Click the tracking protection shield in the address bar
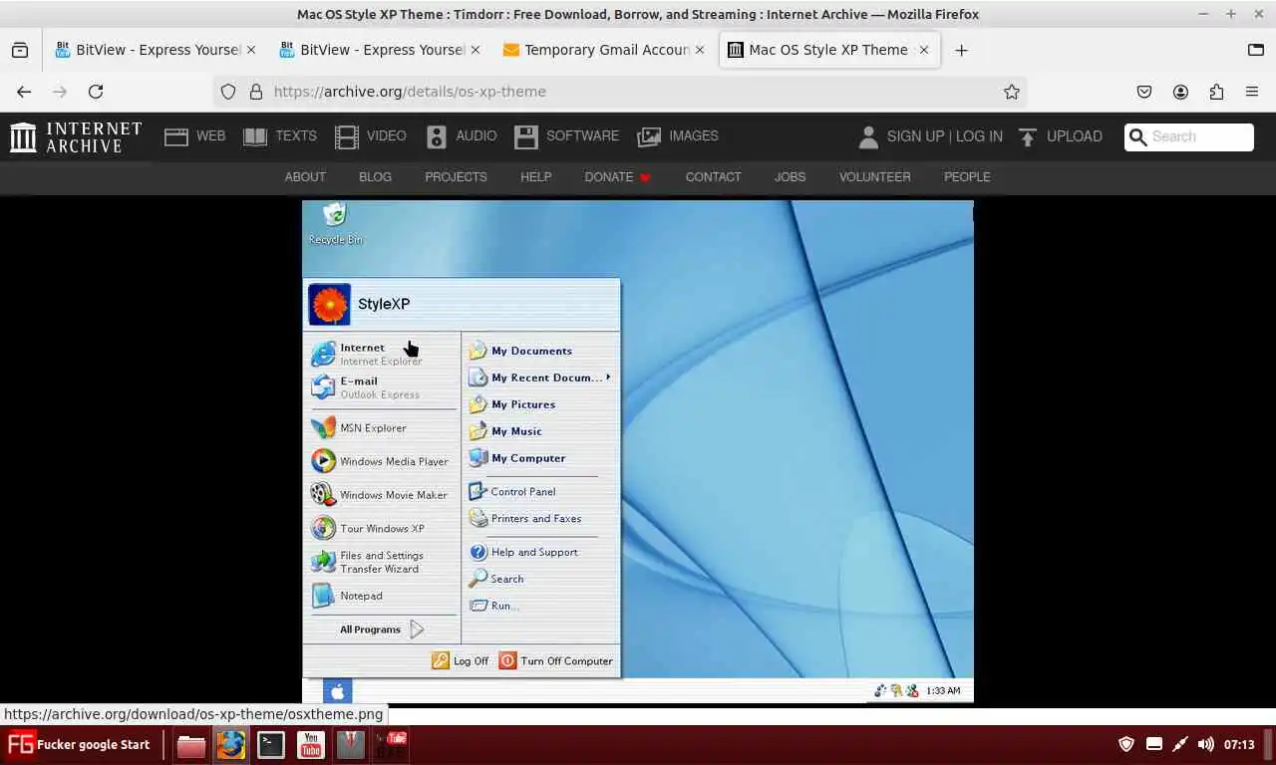This screenshot has height=765, width=1276. 228,92
